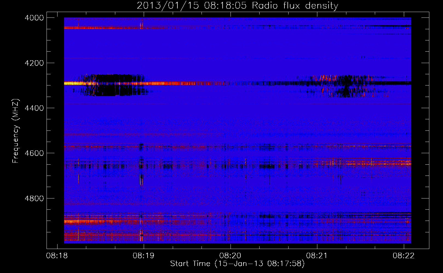Viewport: 443px width, 273px height.
Task: Select the 4800 frequency tick label
Action: [34, 198]
